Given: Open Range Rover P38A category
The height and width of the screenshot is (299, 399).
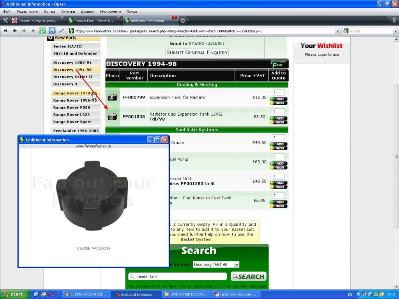Looking at the screenshot, I should (x=75, y=107).
